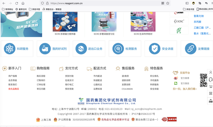Open the 联系我们 footer link
This screenshot has width=213, height=127.
click(x=13, y=85)
